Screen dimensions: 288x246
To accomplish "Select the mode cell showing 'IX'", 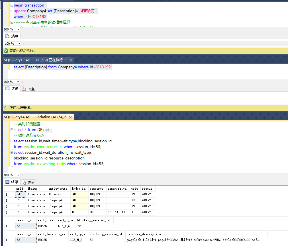I will [x=135, y=200].
